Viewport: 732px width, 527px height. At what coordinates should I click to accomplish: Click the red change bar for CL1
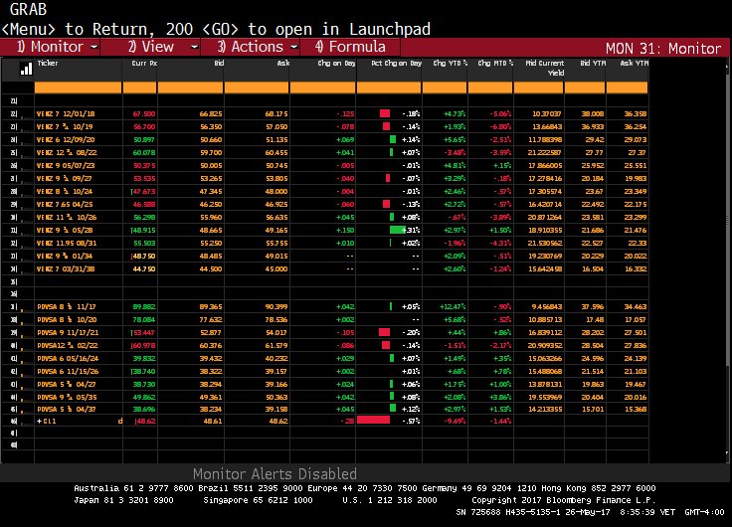click(x=374, y=422)
